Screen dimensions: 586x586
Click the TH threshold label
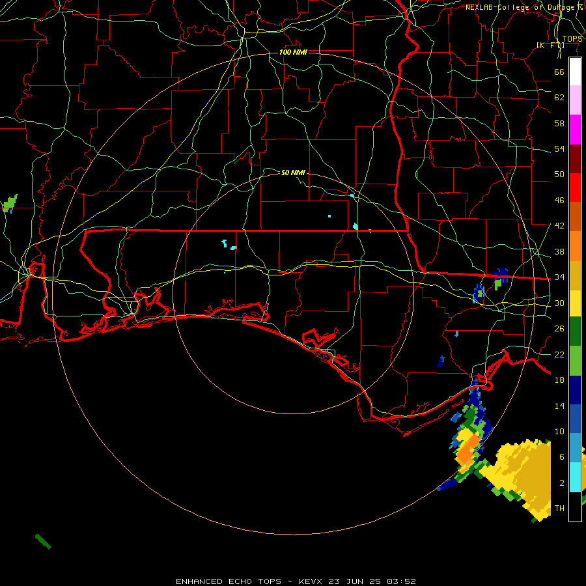(559, 509)
